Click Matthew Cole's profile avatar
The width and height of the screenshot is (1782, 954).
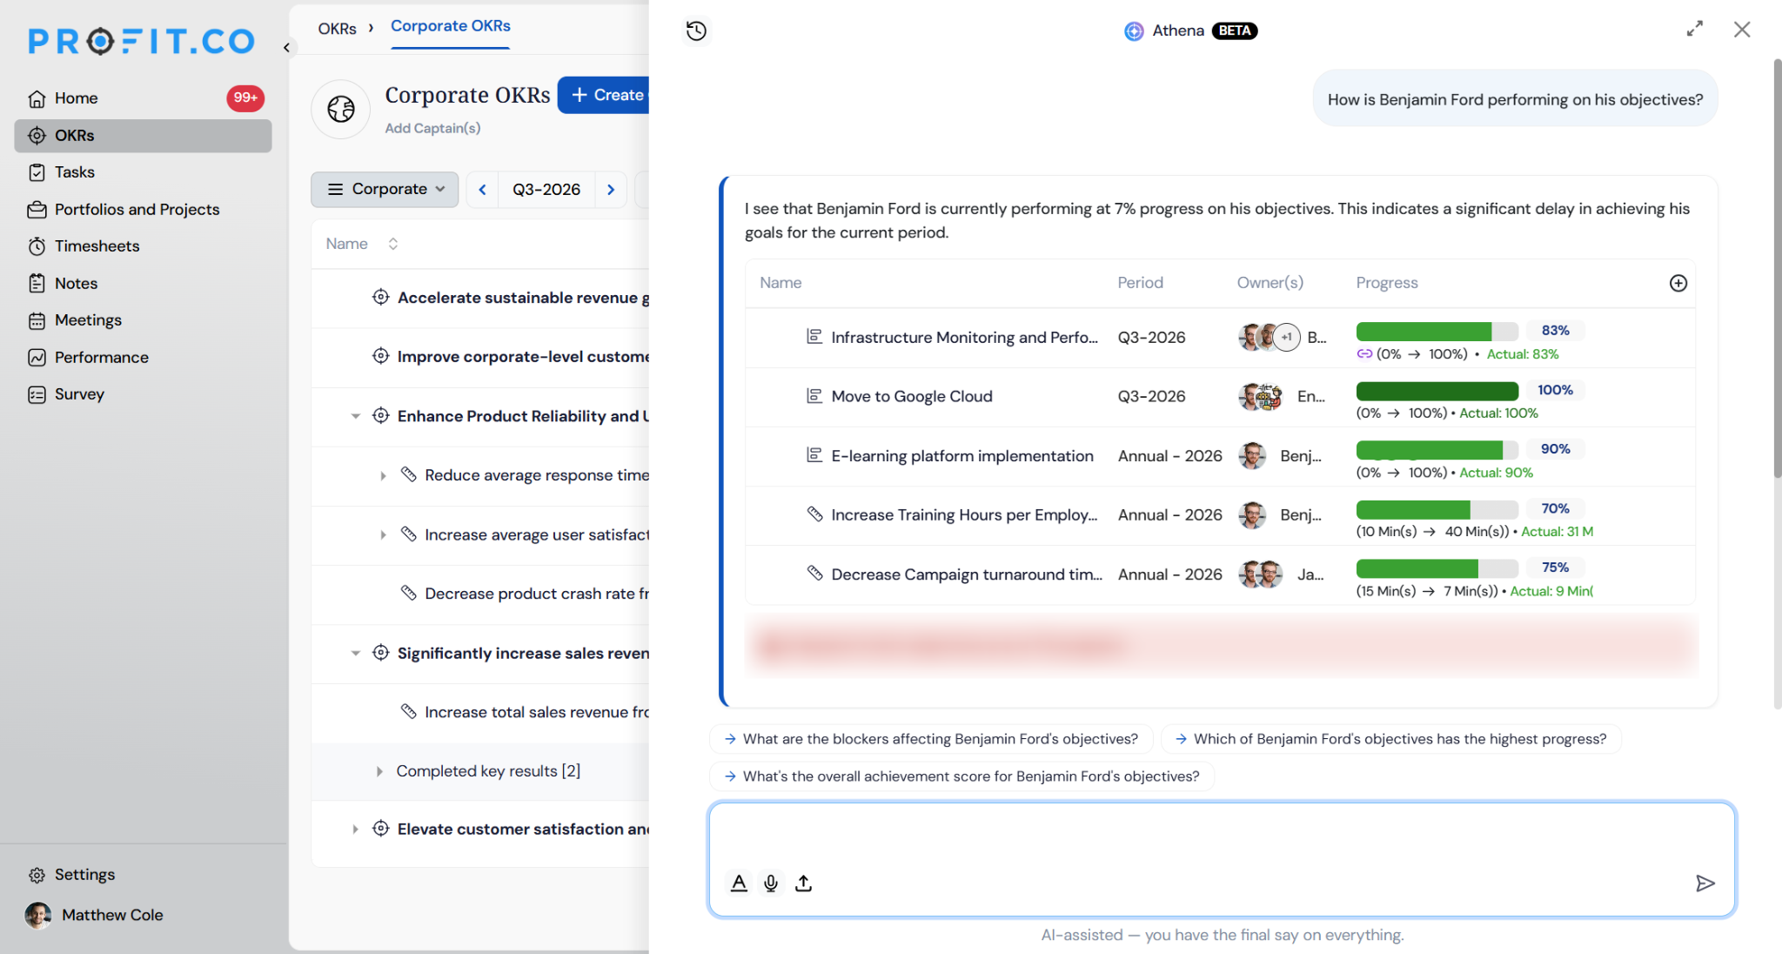click(x=37, y=915)
